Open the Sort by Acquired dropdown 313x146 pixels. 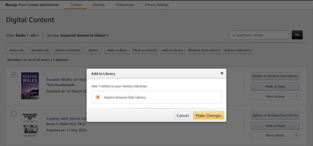pos(84,35)
